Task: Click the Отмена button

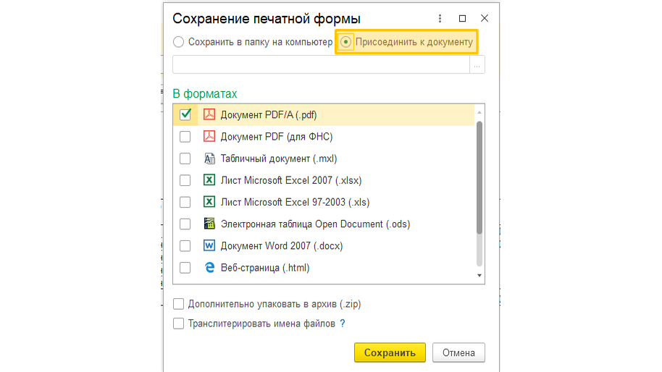Action: 458,352
